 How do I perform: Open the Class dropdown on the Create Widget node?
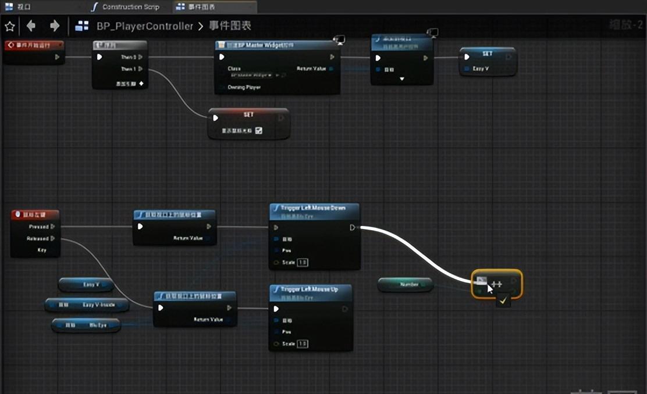[x=251, y=75]
